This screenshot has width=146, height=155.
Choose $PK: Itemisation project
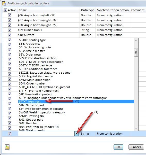tap(76, 94)
